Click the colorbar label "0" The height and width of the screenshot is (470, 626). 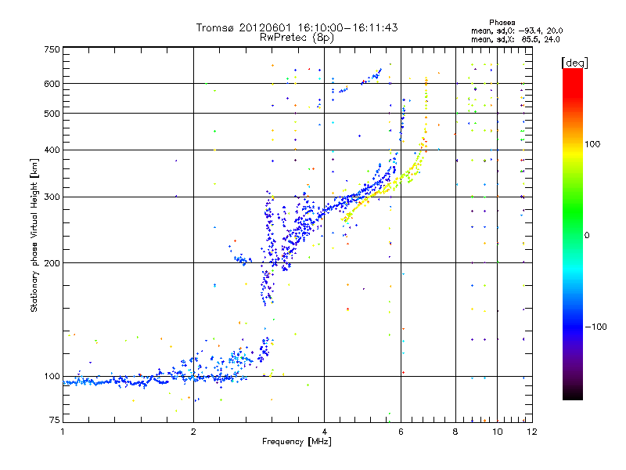tap(586, 235)
